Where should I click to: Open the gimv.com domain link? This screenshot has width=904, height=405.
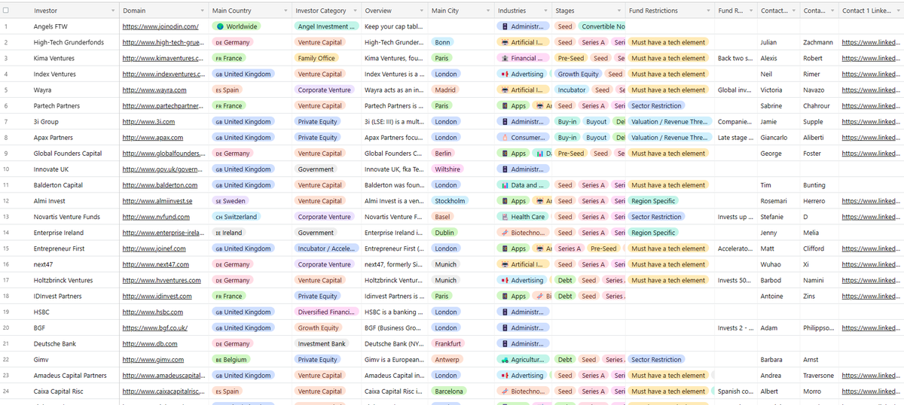tap(153, 360)
